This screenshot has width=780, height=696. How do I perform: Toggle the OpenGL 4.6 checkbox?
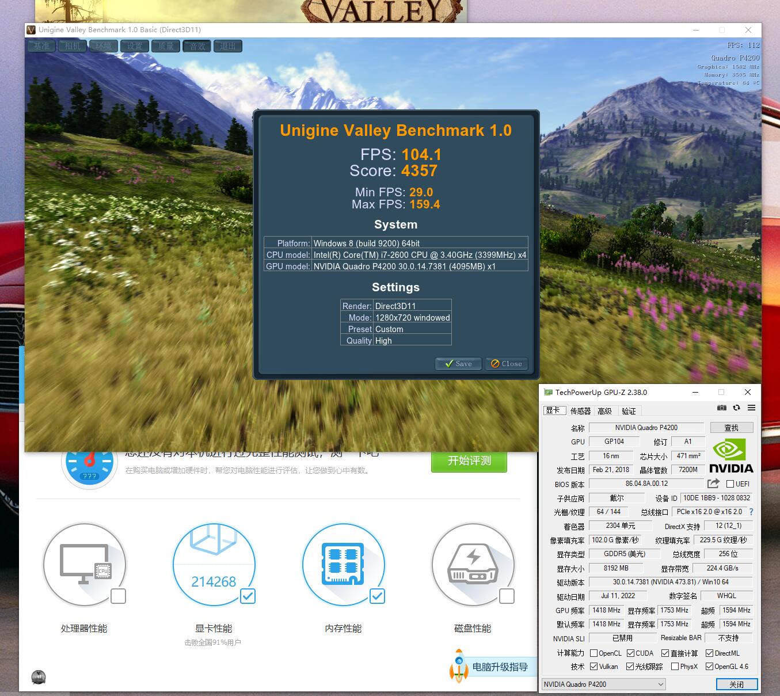(709, 667)
